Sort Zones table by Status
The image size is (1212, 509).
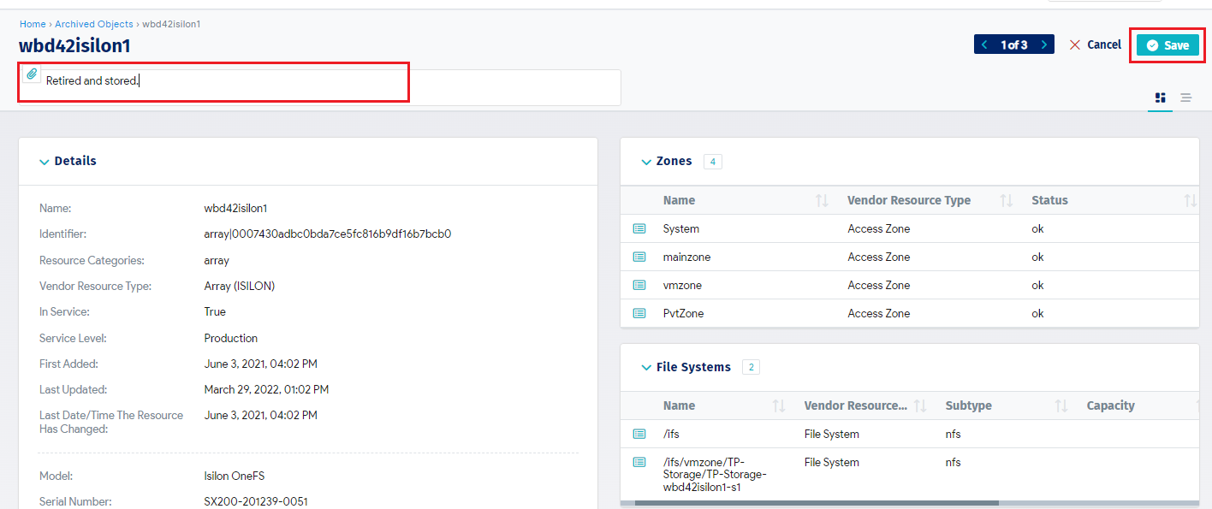1191,200
